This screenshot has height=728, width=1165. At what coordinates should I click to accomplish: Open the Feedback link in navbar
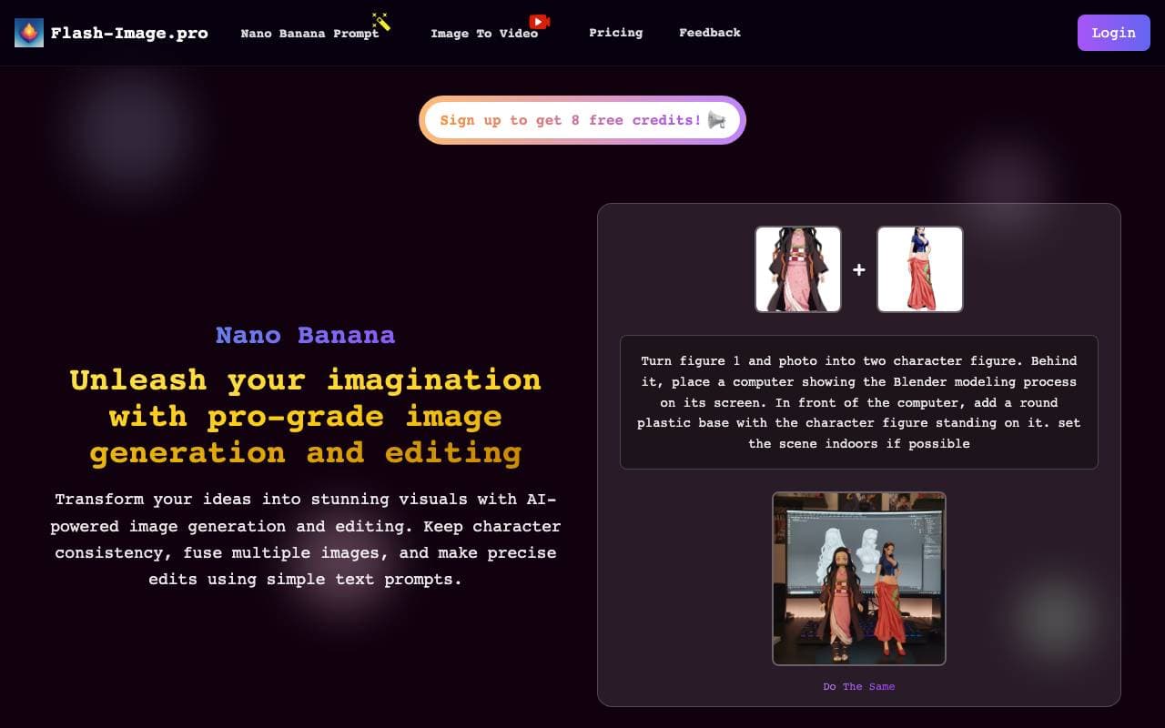click(710, 32)
